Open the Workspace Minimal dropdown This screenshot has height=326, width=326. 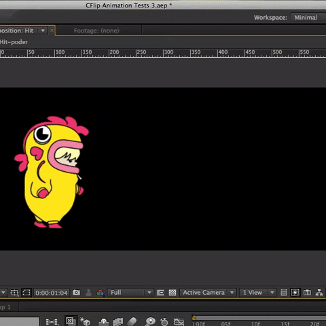coord(308,18)
